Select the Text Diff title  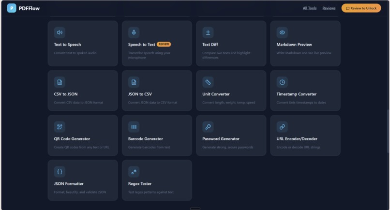click(x=210, y=45)
